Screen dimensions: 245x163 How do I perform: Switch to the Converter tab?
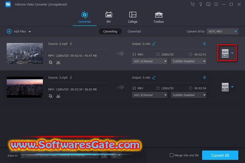[x=84, y=17]
